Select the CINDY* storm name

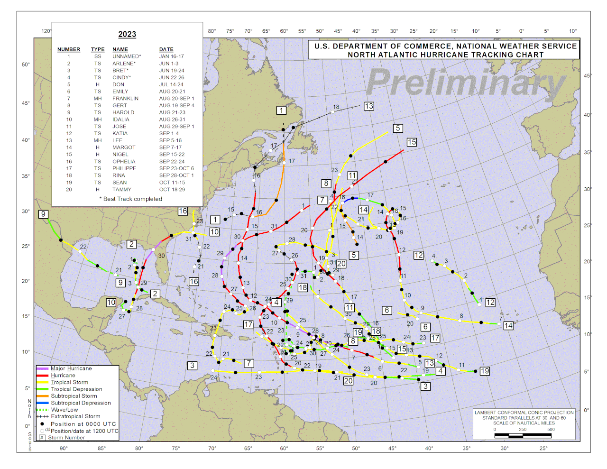(122, 78)
